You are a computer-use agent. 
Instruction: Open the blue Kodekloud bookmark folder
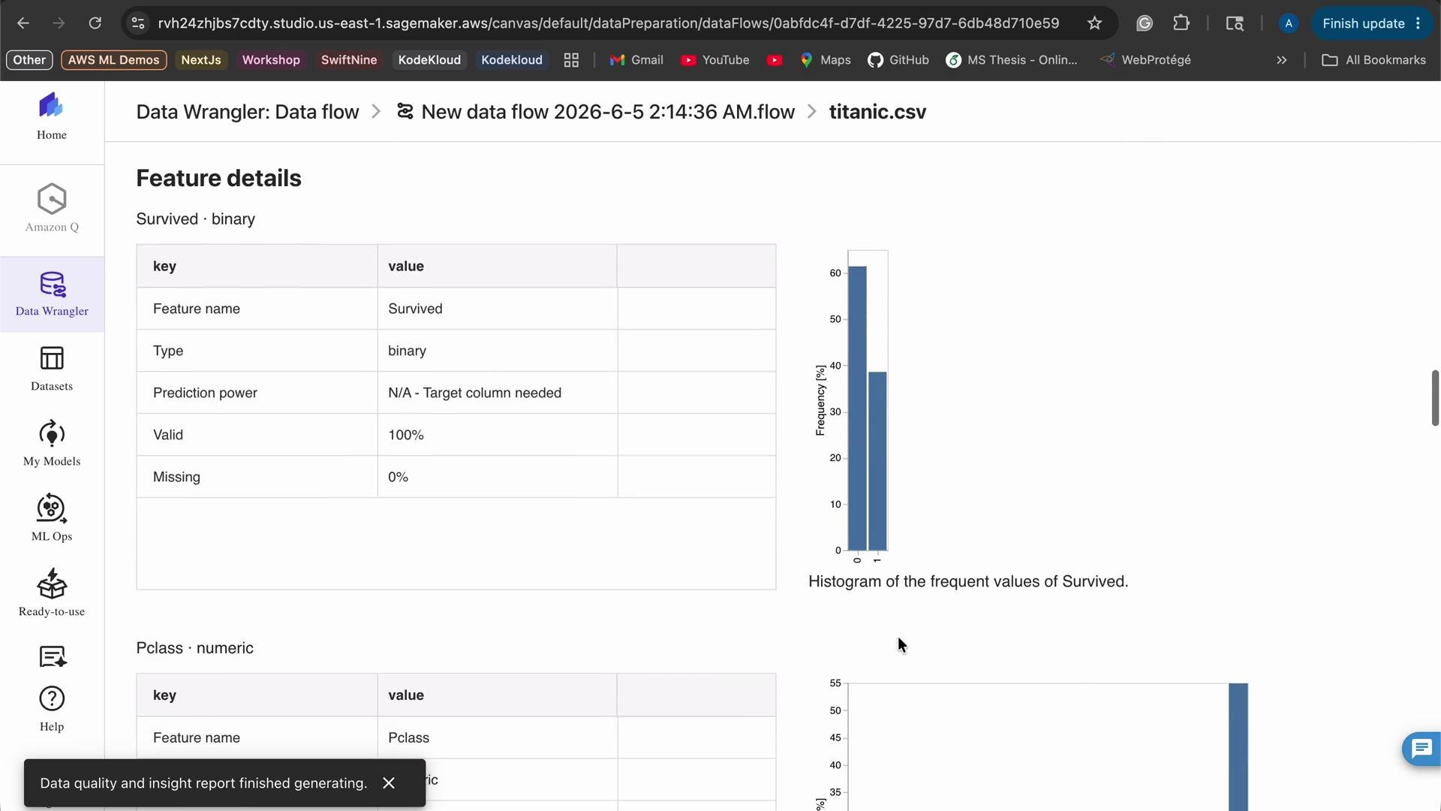512,60
